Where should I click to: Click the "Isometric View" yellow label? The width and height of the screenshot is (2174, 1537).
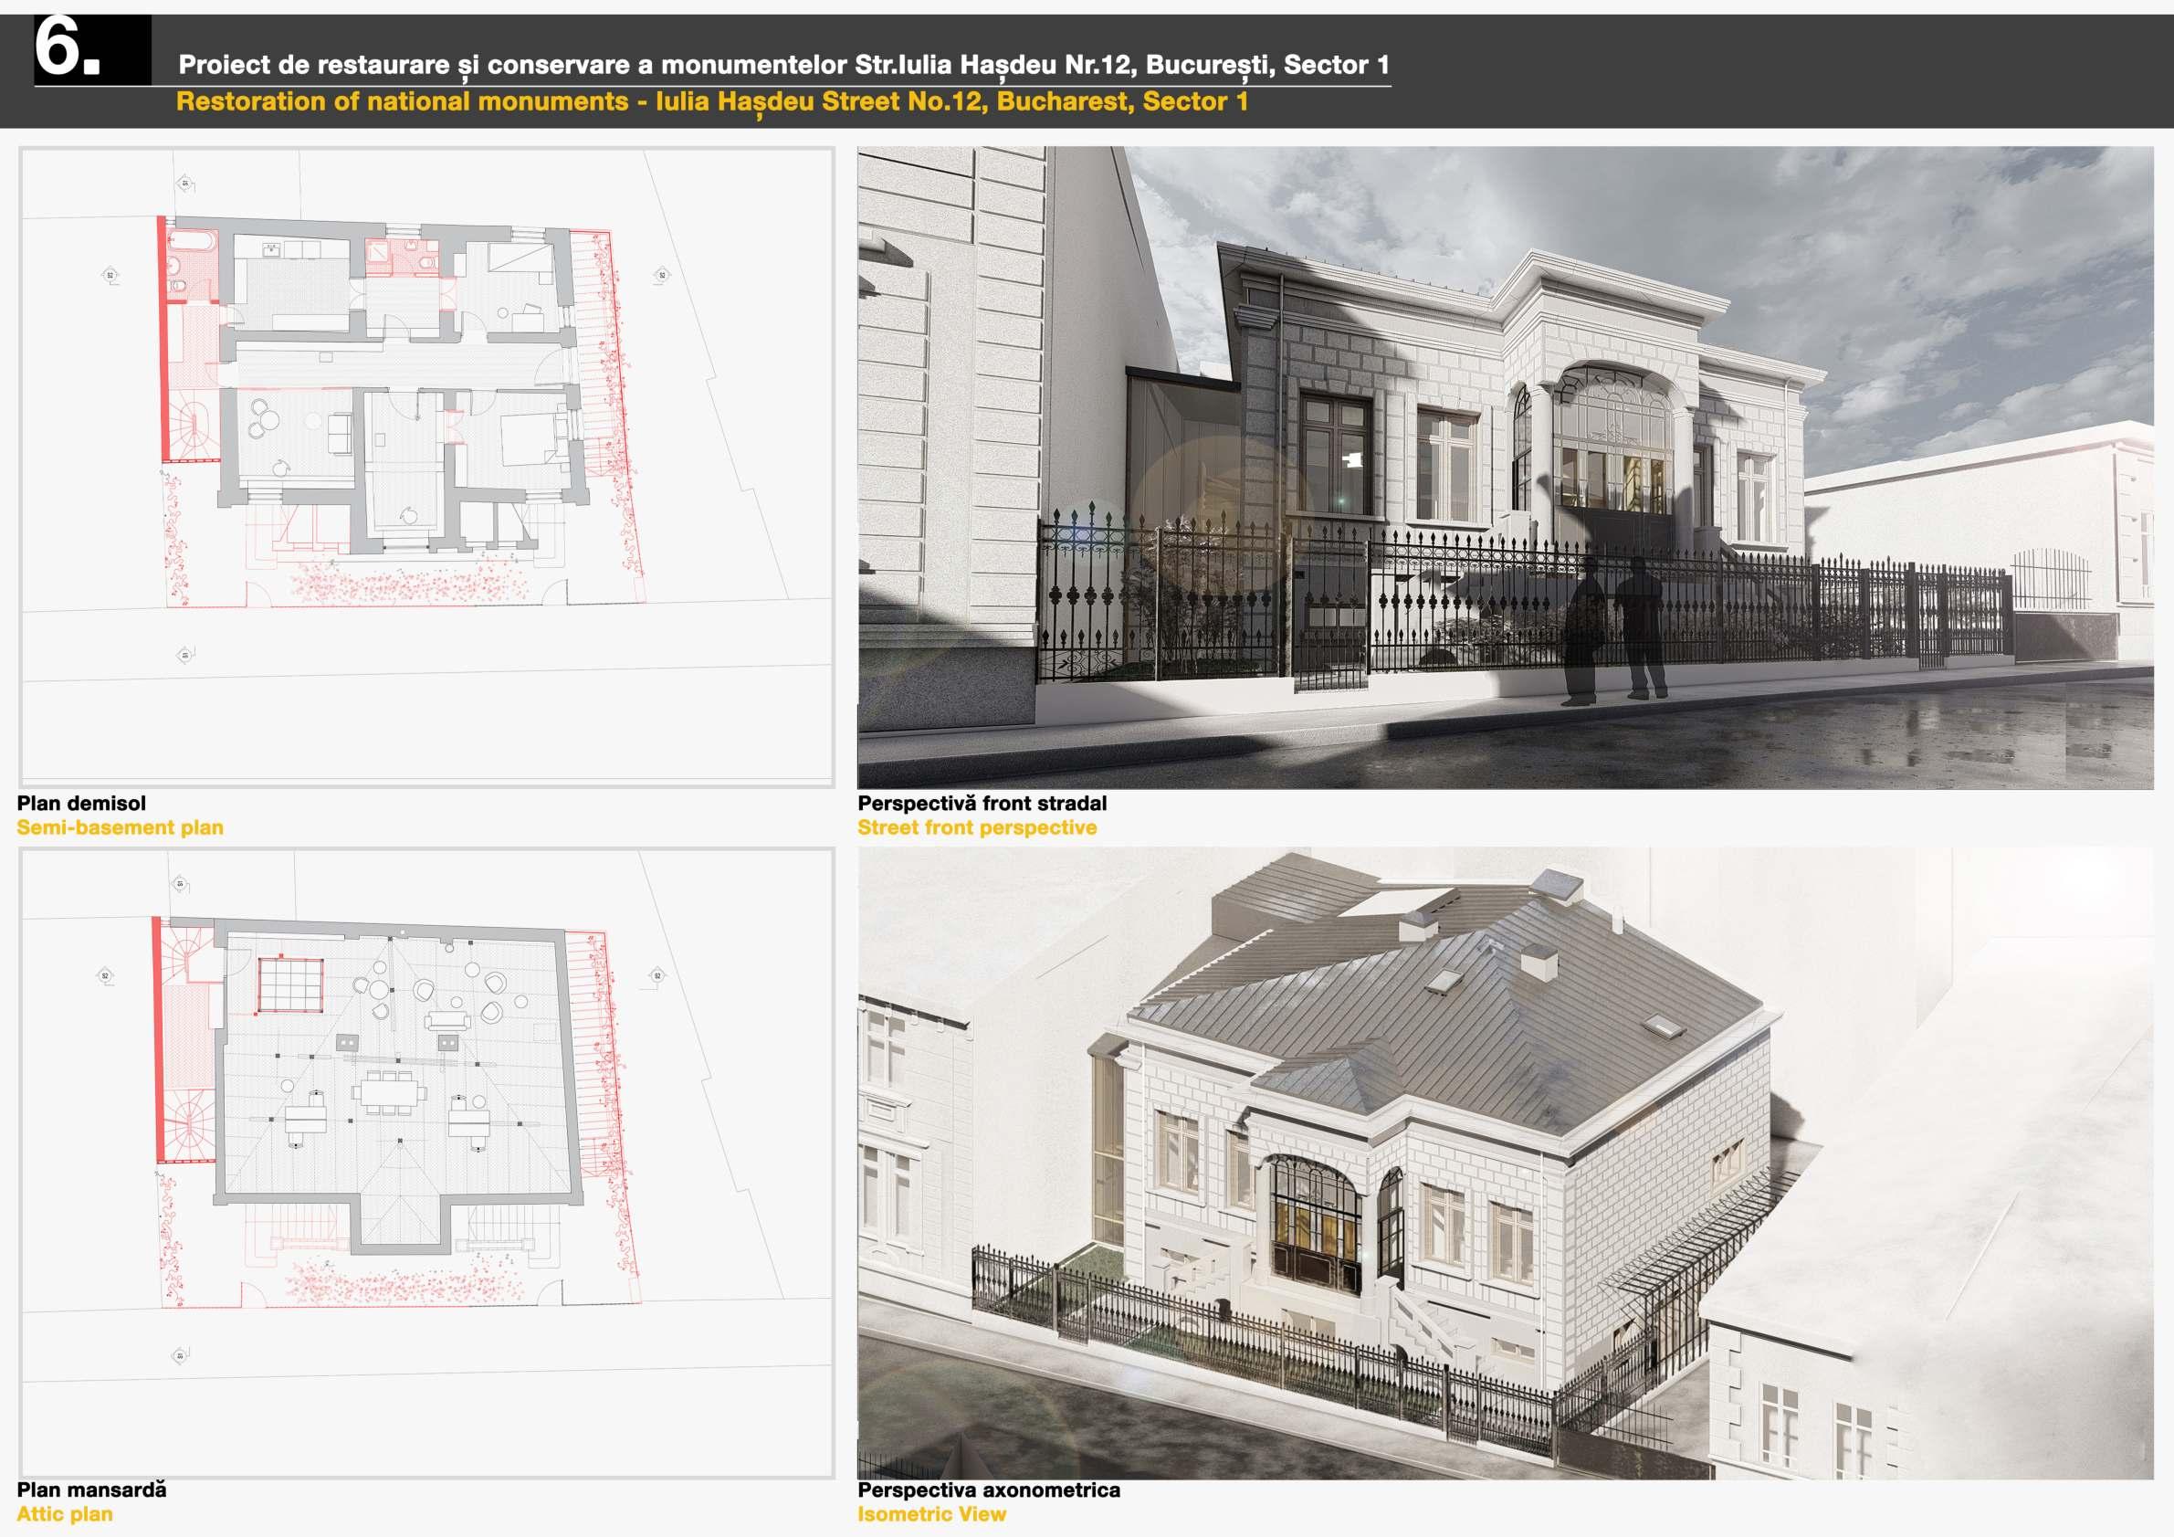point(930,1513)
